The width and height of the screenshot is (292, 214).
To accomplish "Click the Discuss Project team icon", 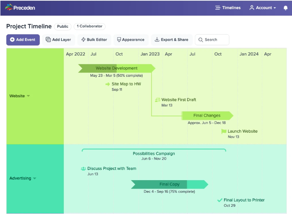I will pos(83,169).
